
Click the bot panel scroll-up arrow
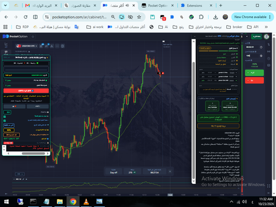[x=4, y=147]
